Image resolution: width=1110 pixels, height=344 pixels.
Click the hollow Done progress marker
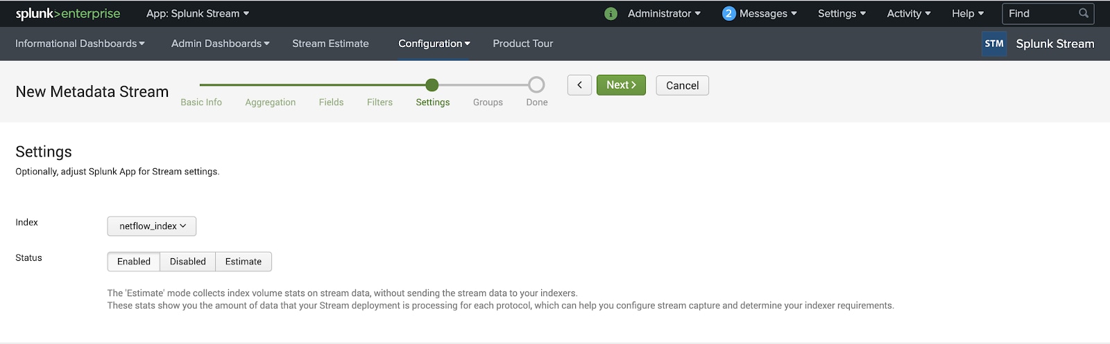[x=536, y=85]
